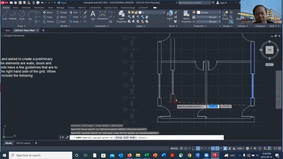283x159 pixels.
Task: Open the Manage ribbon tab
Action: point(60,8)
